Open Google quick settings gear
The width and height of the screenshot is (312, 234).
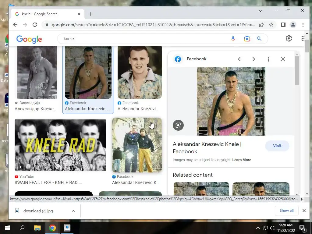point(289,38)
